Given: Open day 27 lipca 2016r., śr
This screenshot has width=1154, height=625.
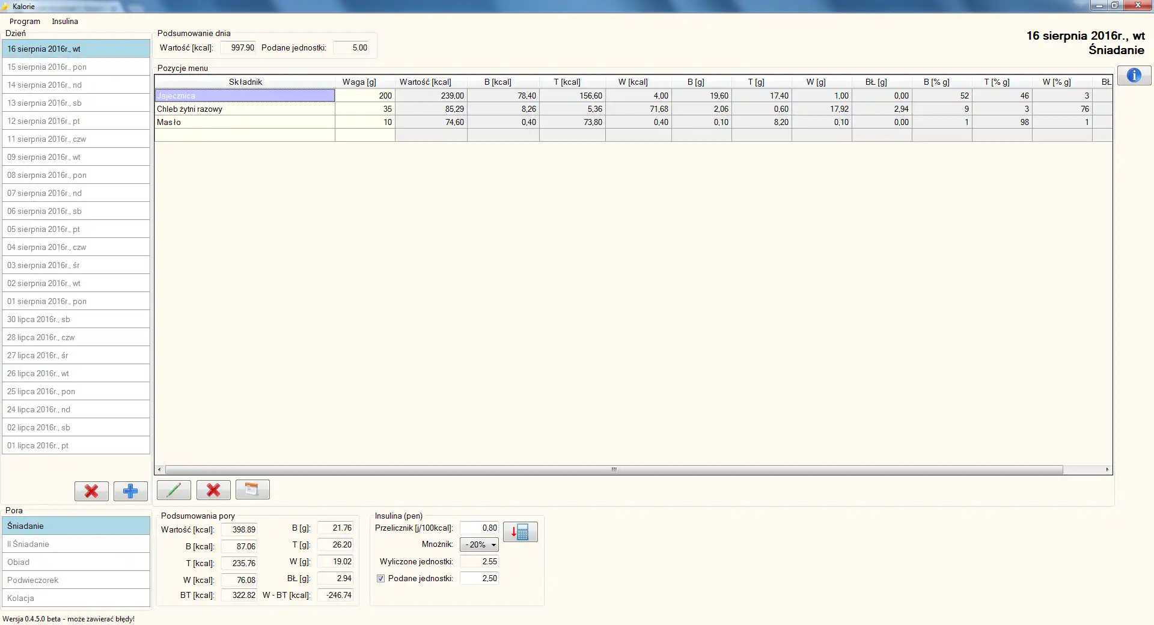Looking at the screenshot, I should coord(76,355).
